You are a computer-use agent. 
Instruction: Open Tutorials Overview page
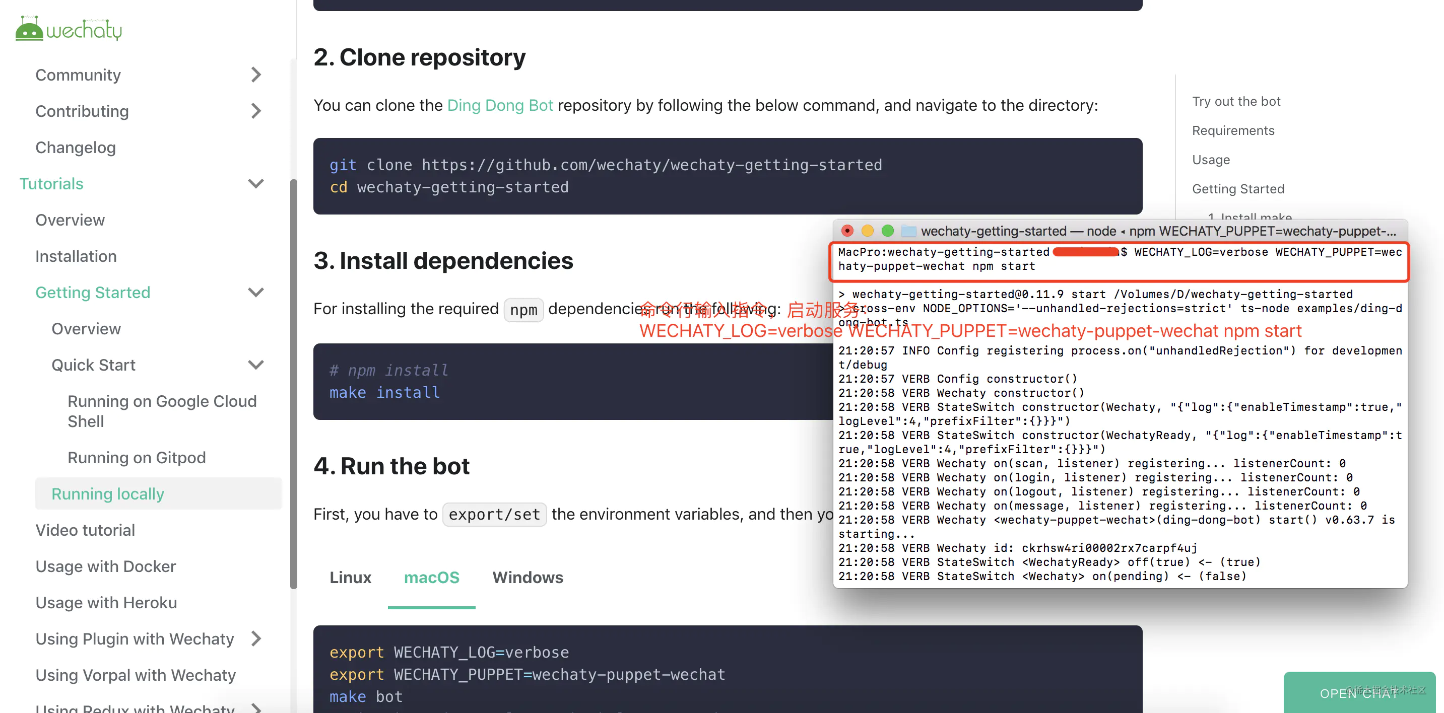point(70,220)
